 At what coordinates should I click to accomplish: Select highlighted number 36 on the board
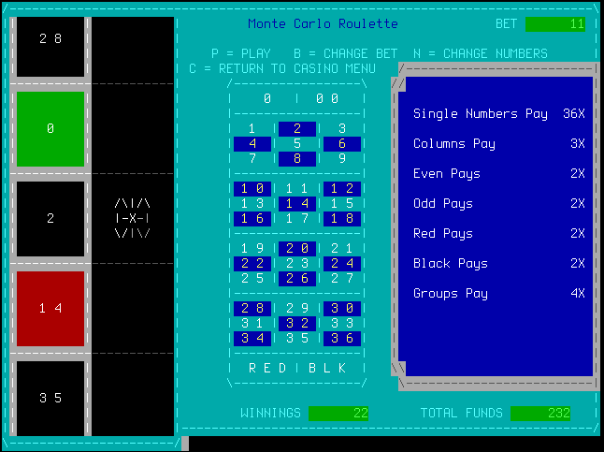[342, 338]
